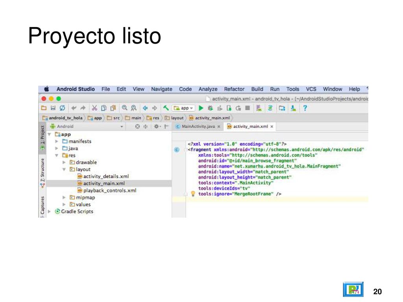Close the MainActivity.java tab

[219, 127]
